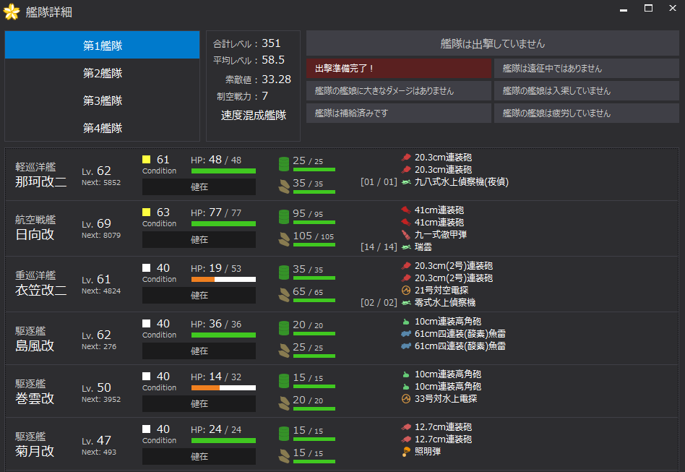Viewport: 685px width, 472px height.
Task: Click the 出撃準備完了！ status banner
Action: (x=399, y=69)
